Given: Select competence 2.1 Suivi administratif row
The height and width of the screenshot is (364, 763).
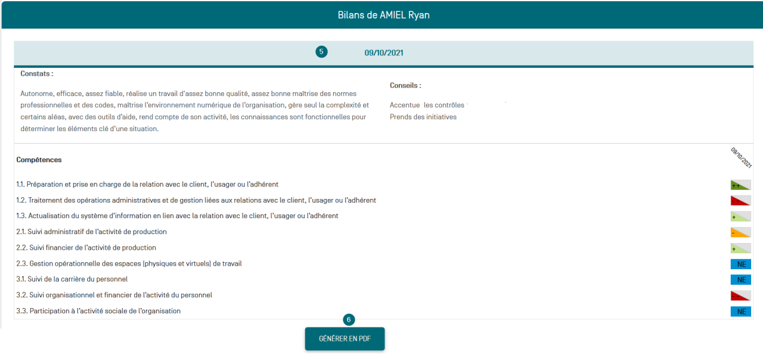Looking at the screenshot, I should click(92, 232).
